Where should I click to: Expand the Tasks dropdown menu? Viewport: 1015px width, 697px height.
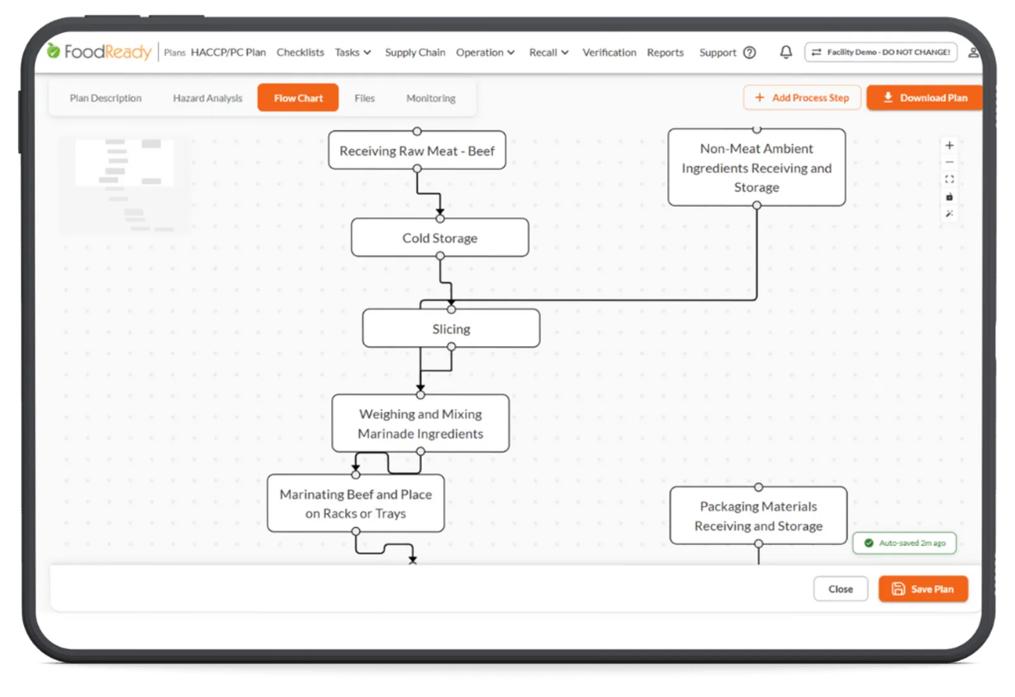click(x=353, y=53)
